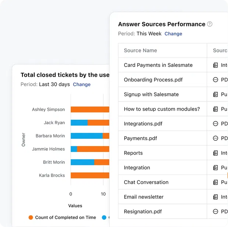Open How to setup custom modules? source

(162, 109)
